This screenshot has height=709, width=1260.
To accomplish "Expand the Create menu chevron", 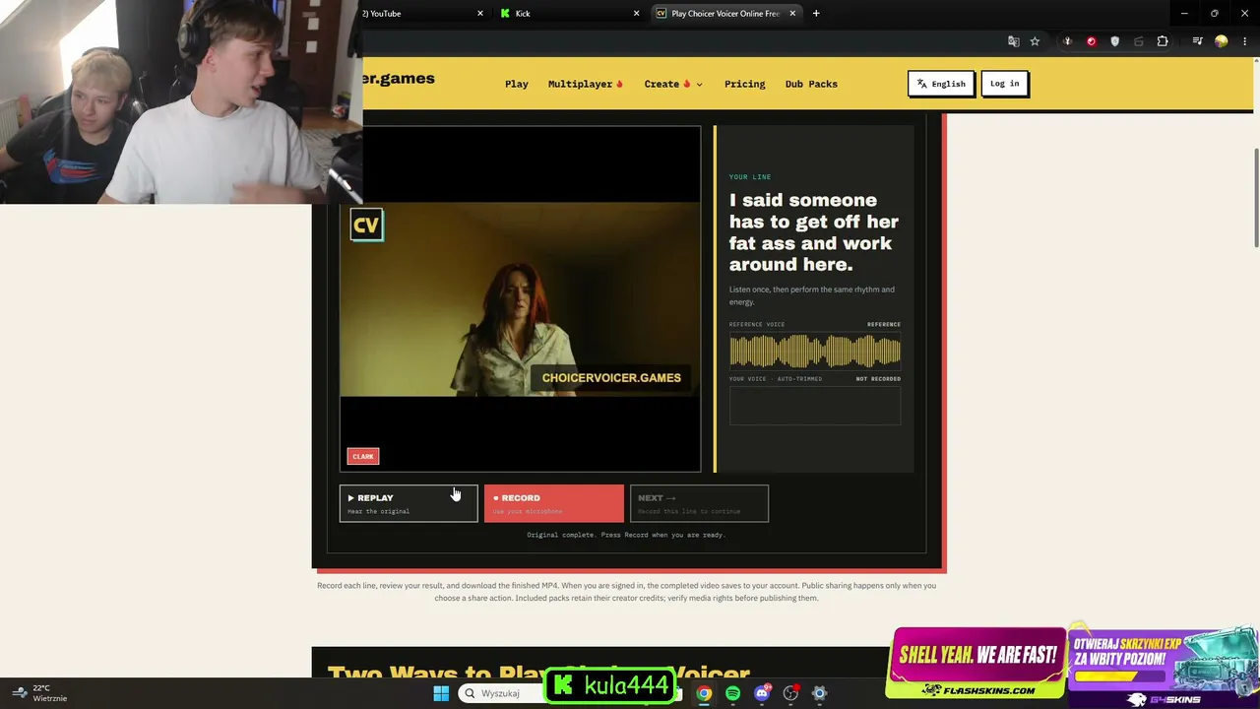I will 700,85.
